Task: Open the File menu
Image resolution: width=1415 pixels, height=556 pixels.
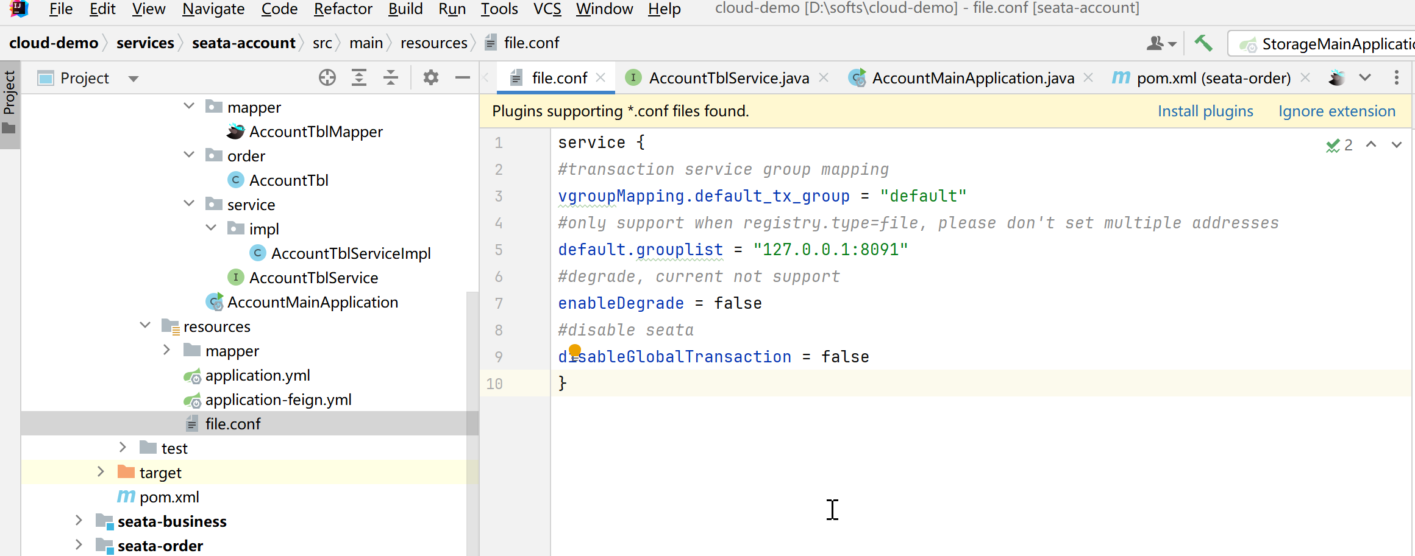Action: click(x=61, y=9)
